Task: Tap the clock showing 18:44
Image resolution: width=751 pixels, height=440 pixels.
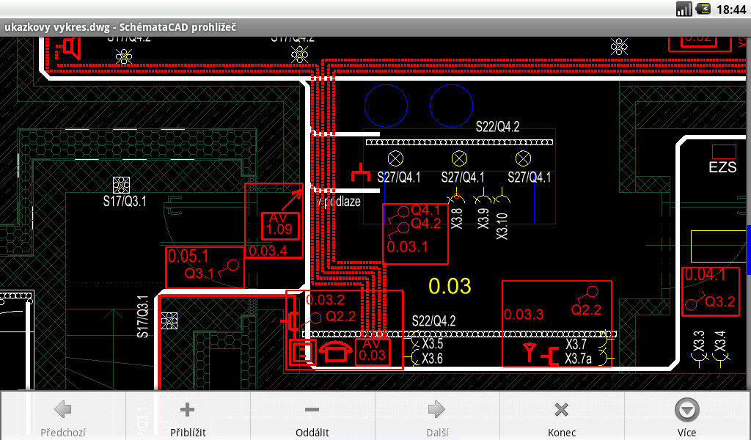Action: click(731, 9)
